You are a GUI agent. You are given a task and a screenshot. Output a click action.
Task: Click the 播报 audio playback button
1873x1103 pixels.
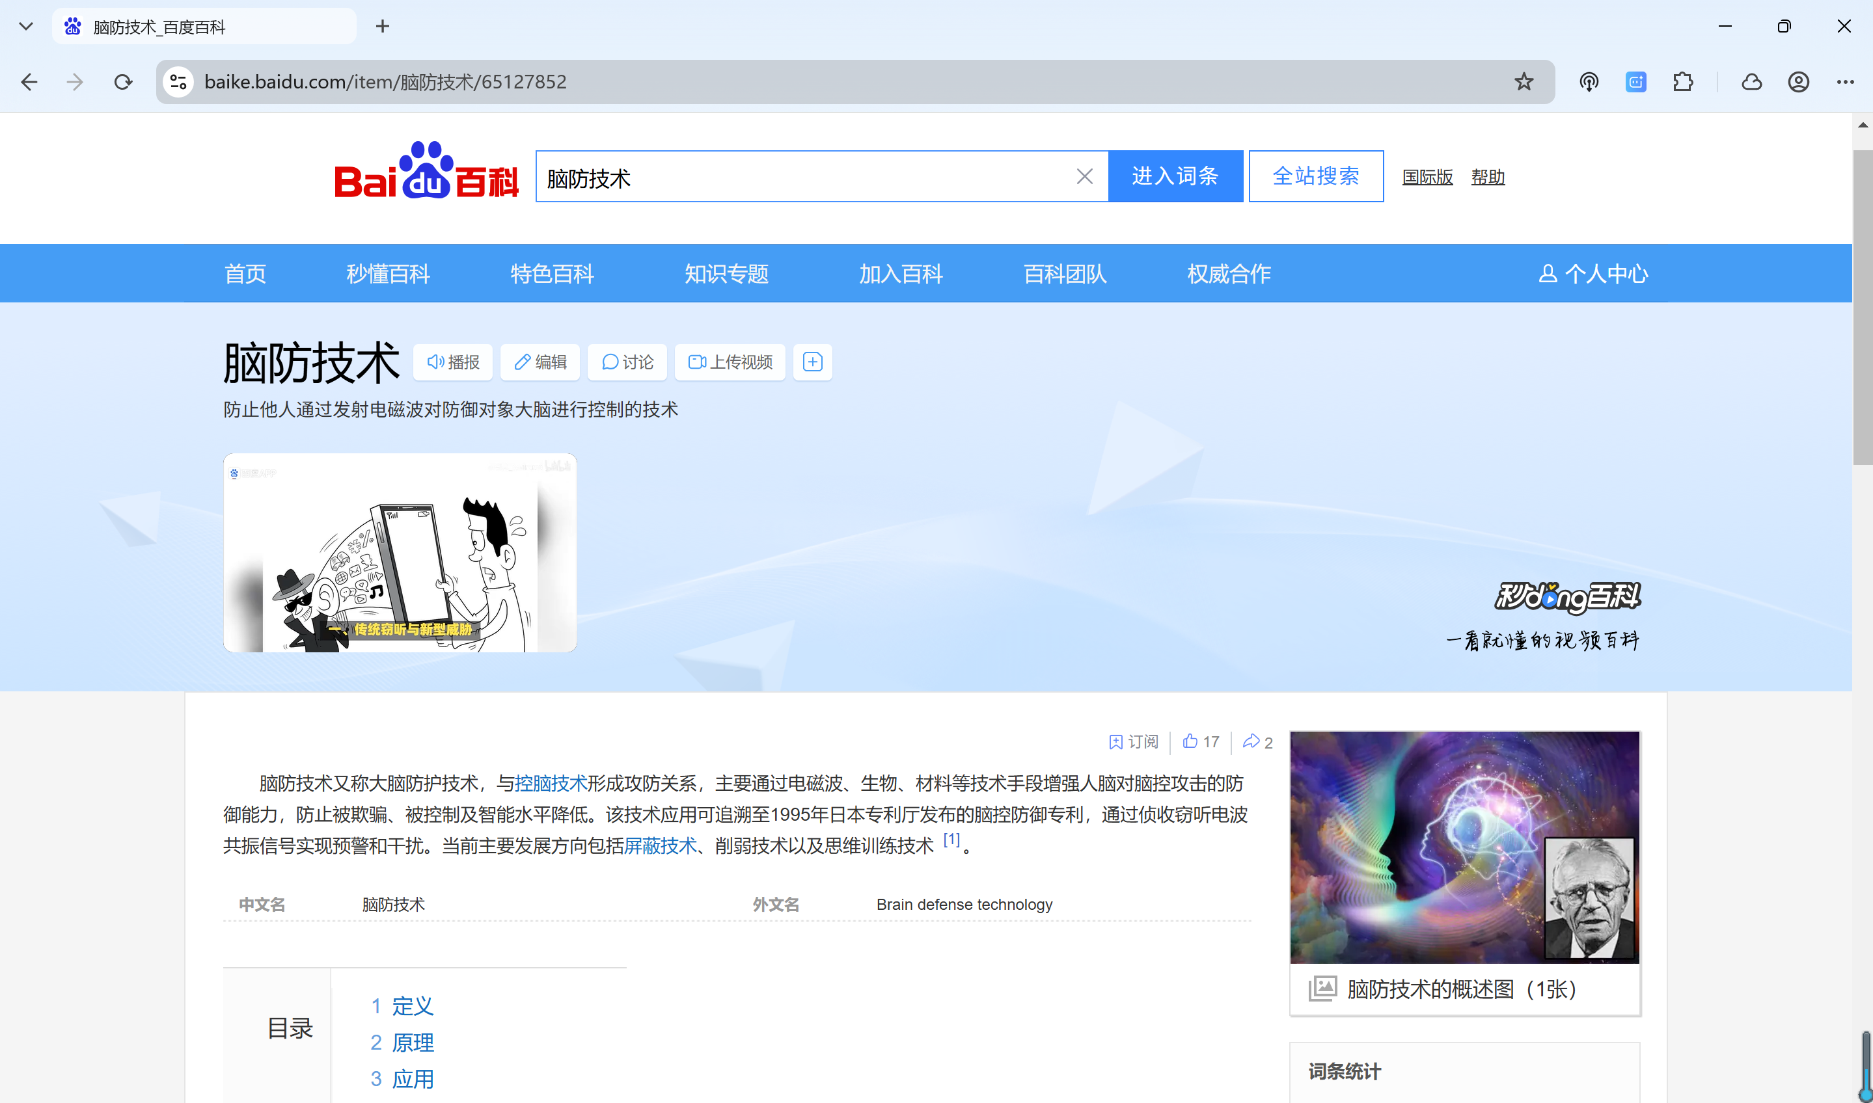[x=453, y=362]
